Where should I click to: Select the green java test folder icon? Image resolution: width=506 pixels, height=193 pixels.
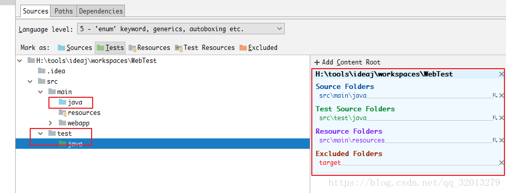pyautogui.click(x=62, y=144)
